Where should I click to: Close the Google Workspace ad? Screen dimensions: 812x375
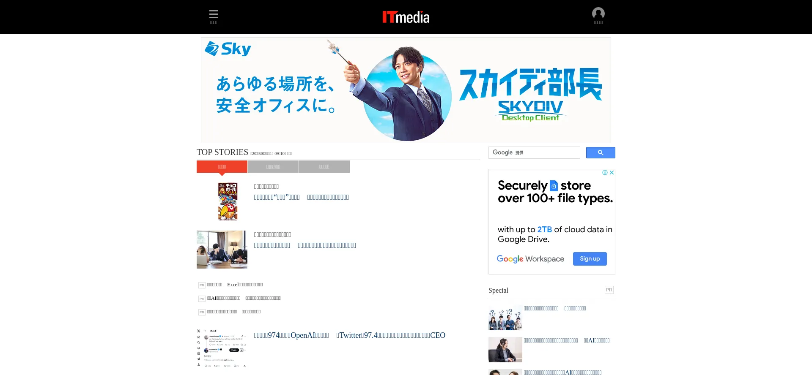pyautogui.click(x=612, y=172)
